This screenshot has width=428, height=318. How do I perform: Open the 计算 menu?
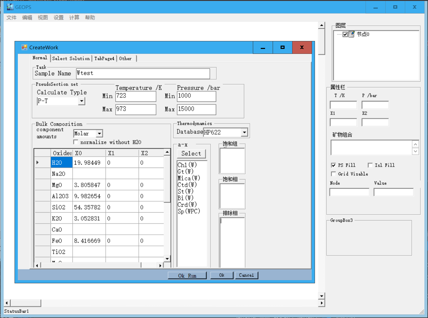[x=74, y=18]
